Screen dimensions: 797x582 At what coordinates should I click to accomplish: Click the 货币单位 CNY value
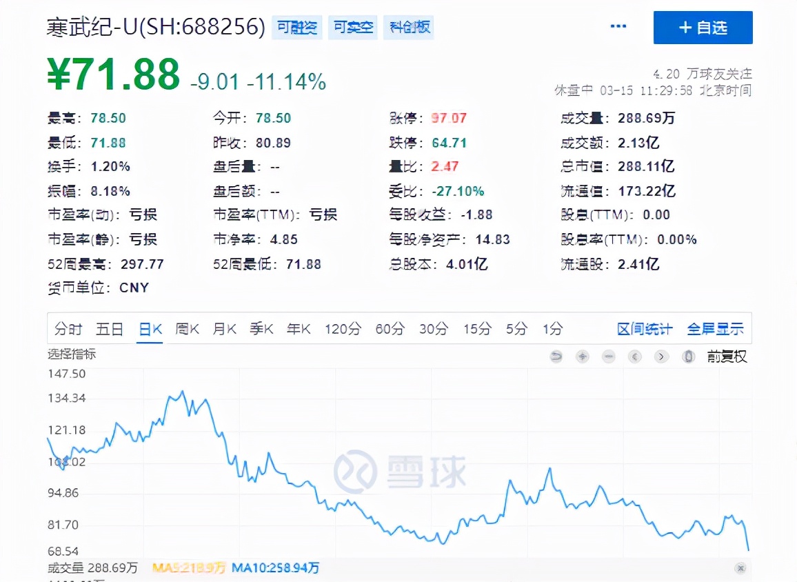[x=134, y=288]
